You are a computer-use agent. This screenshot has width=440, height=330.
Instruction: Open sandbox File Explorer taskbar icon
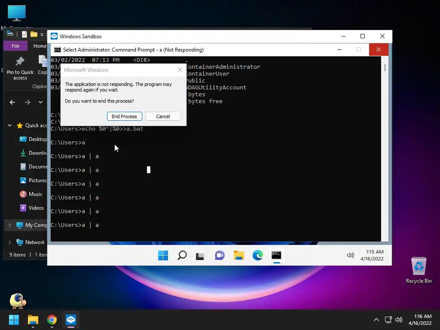point(239,255)
